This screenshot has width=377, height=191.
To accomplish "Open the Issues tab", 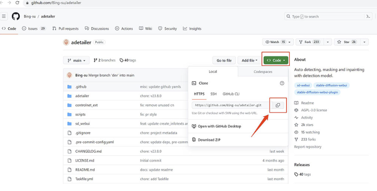I will [x=34, y=28].
